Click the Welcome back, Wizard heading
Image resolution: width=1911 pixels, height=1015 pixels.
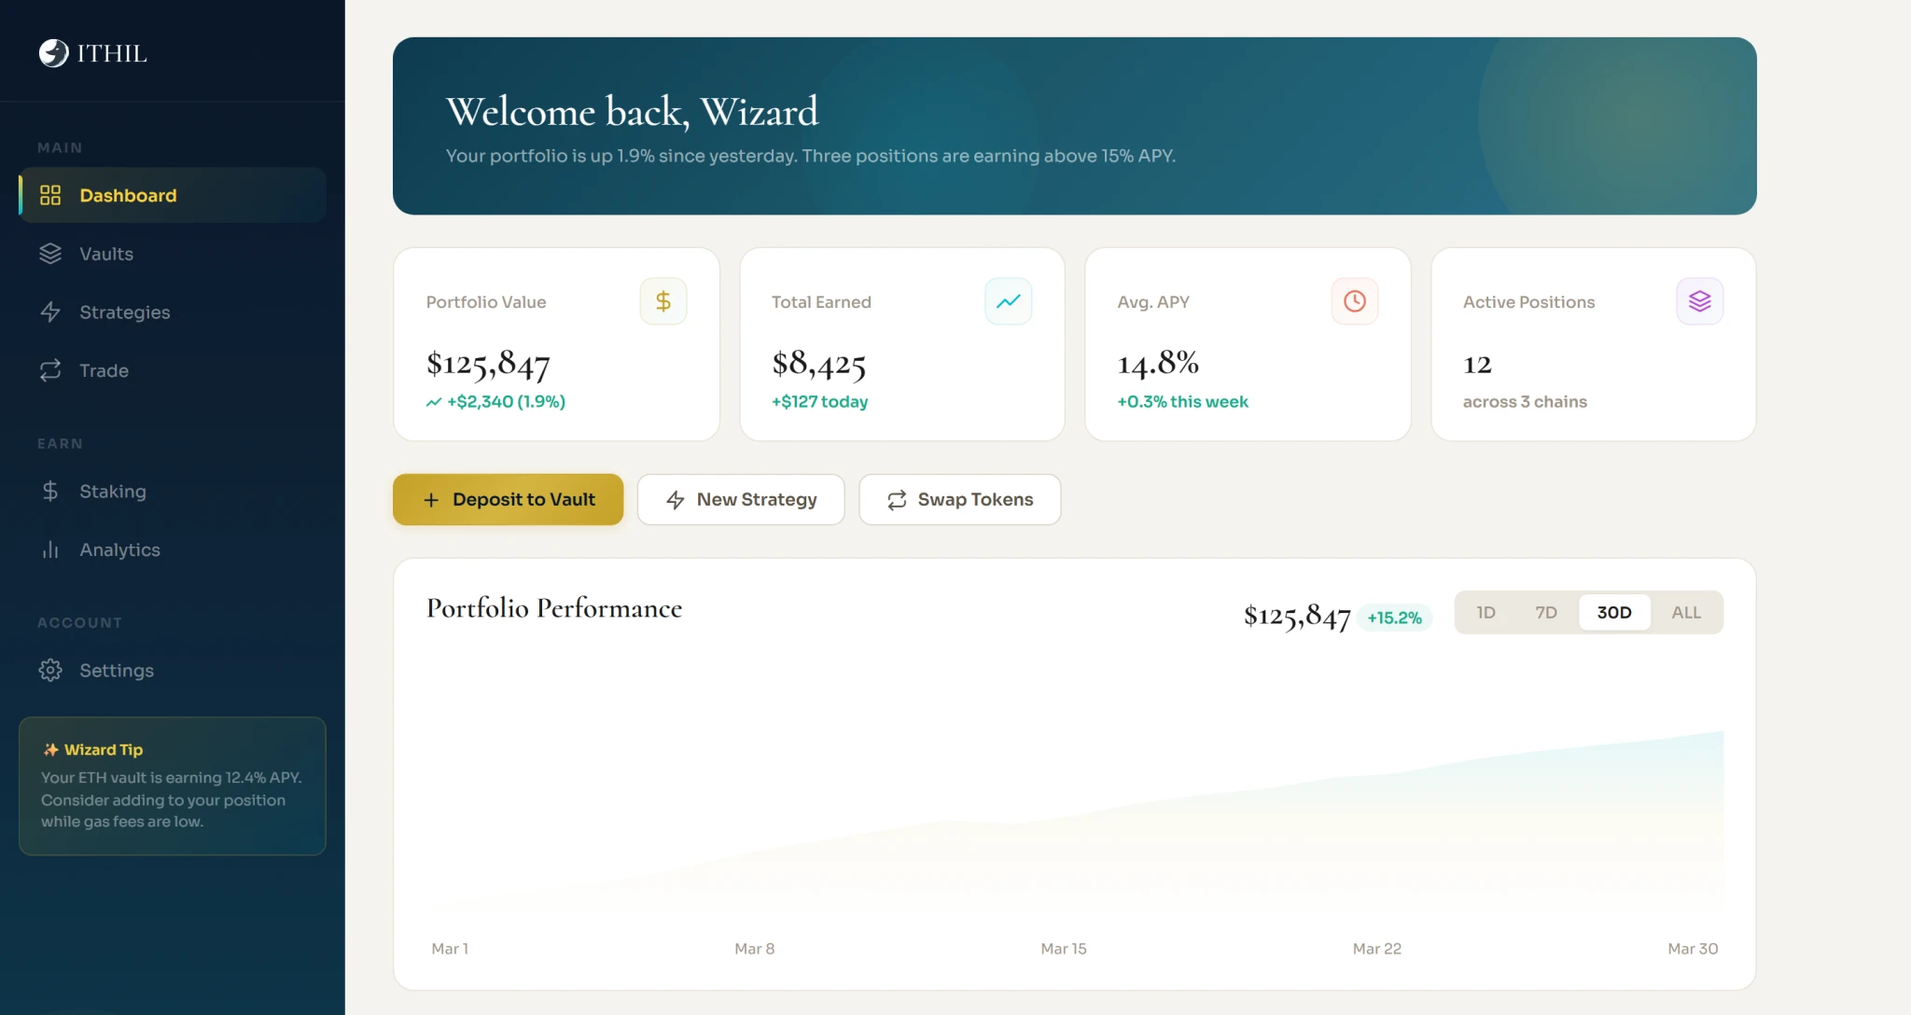tap(632, 112)
